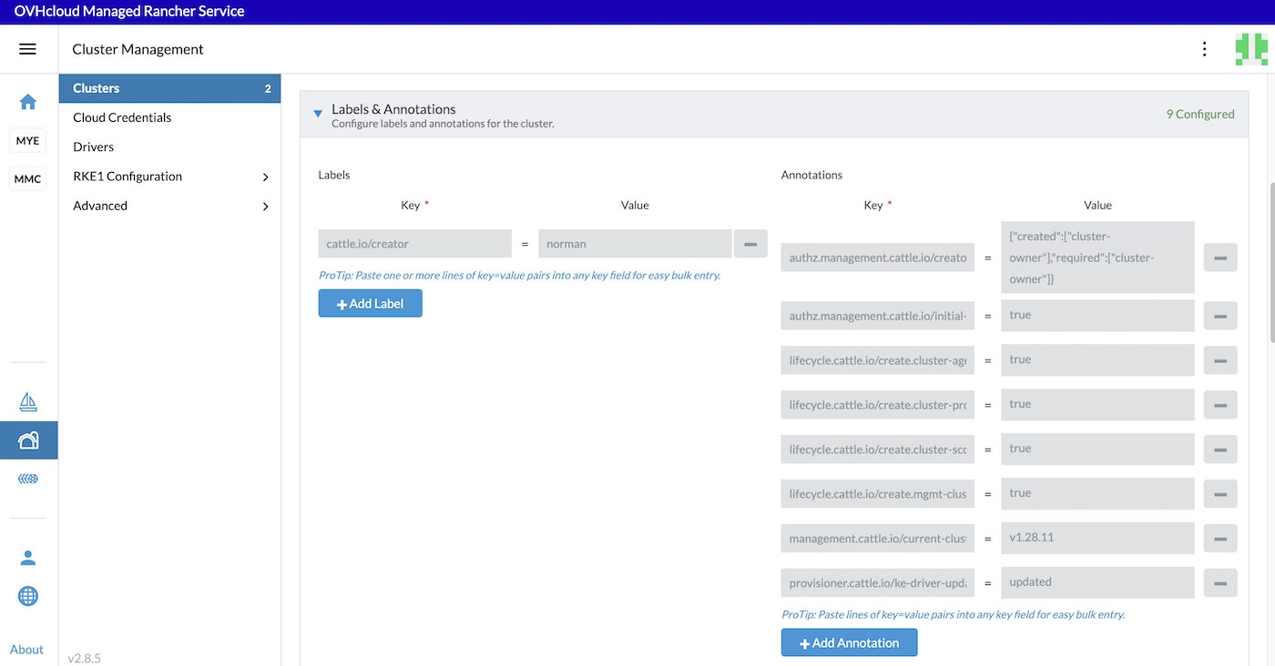
Task: Click the green Rancher logo top right
Action: coord(1251,48)
